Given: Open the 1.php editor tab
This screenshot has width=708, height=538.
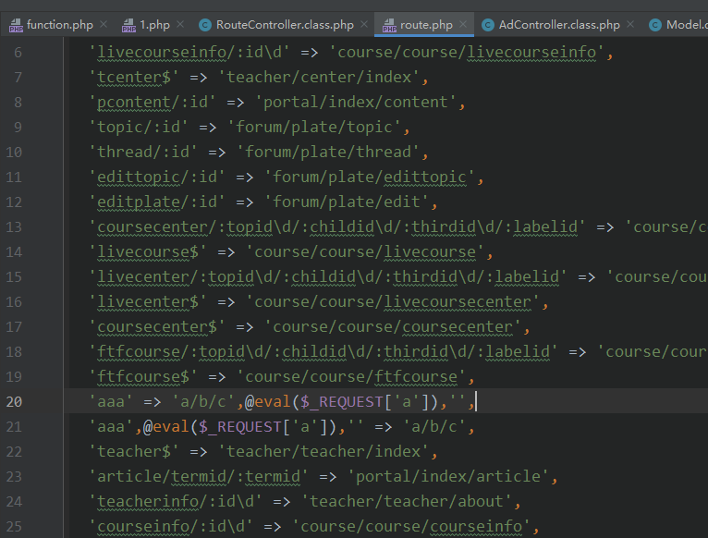Looking at the screenshot, I should 154,24.
